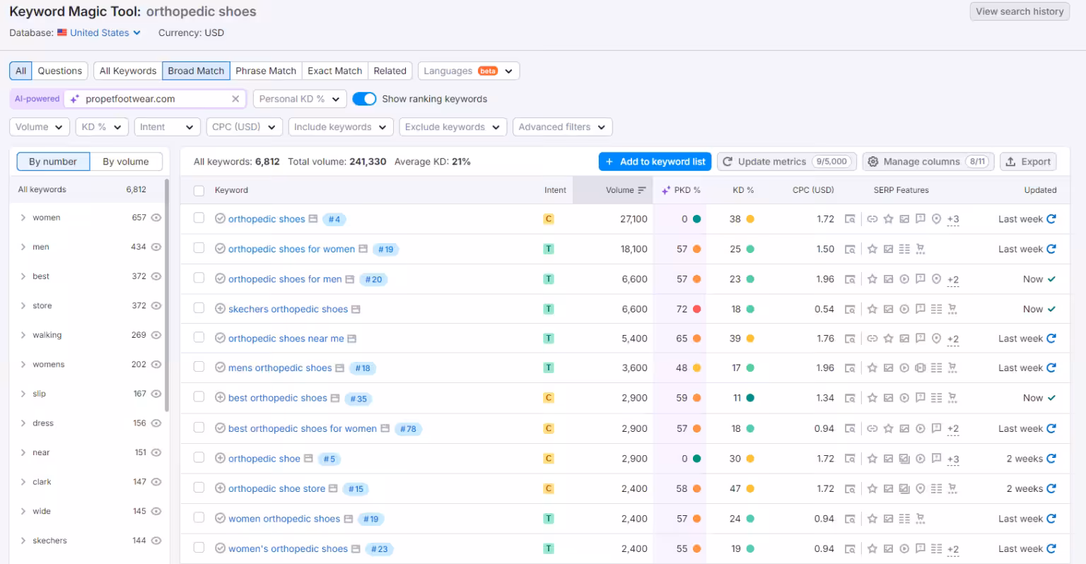Click Update metrics button
This screenshot has height=564, width=1086.
[x=787, y=162]
